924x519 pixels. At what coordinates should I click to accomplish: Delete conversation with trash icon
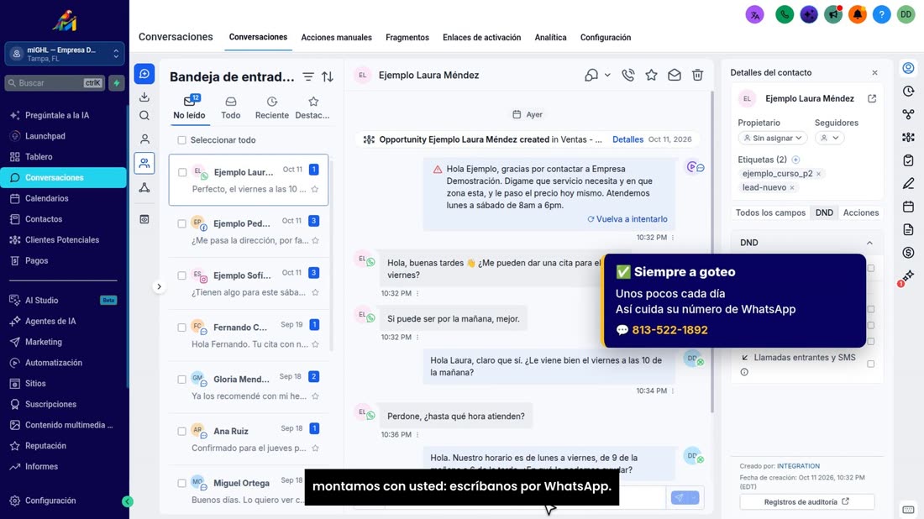coord(698,75)
